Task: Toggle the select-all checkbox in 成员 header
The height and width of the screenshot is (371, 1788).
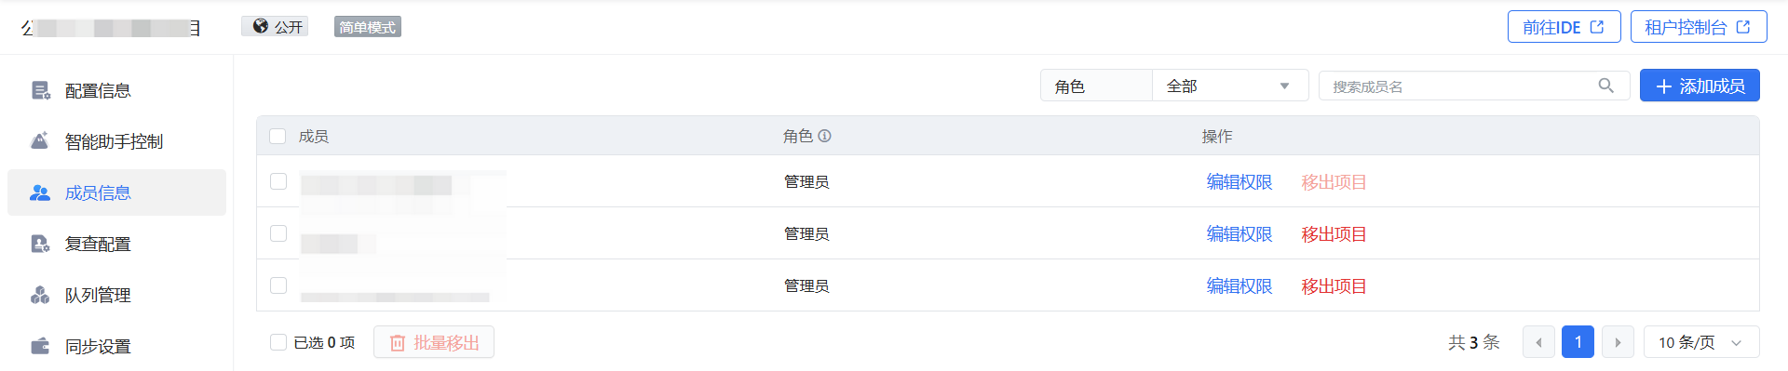Action: [x=278, y=136]
